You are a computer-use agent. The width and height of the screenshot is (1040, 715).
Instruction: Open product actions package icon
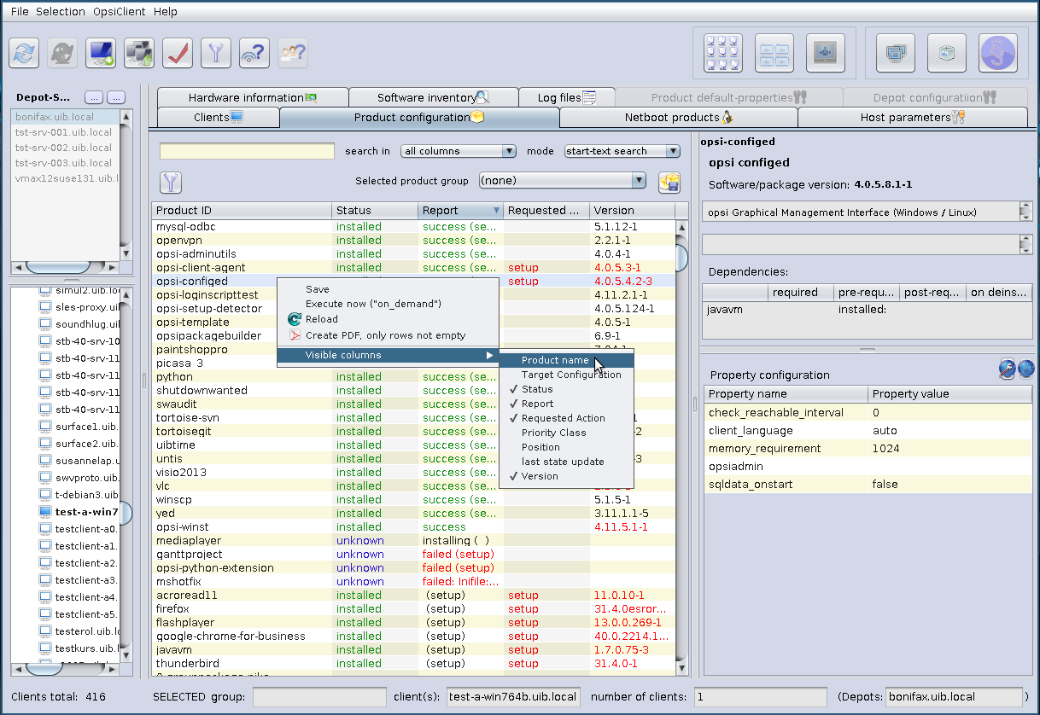point(947,53)
